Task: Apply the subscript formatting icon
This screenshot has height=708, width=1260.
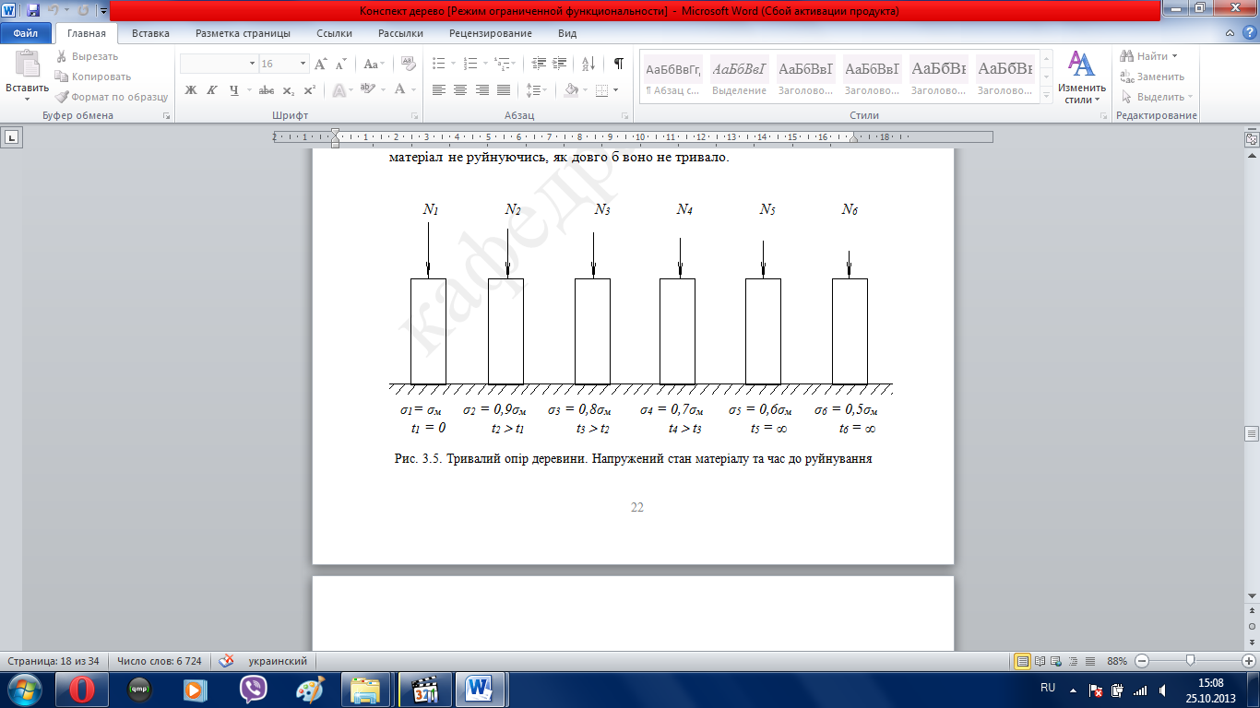Action: [x=289, y=90]
